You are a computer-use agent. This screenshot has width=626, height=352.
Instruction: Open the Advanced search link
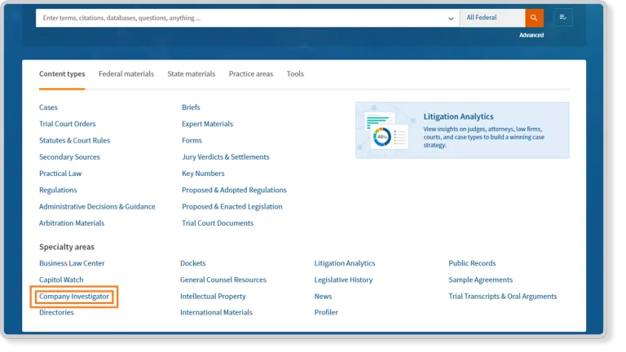coord(531,35)
